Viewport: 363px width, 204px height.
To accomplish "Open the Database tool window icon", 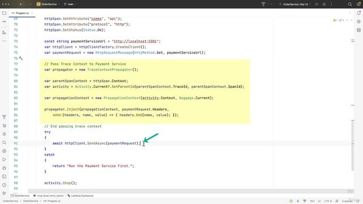I will (x=358, y=30).
